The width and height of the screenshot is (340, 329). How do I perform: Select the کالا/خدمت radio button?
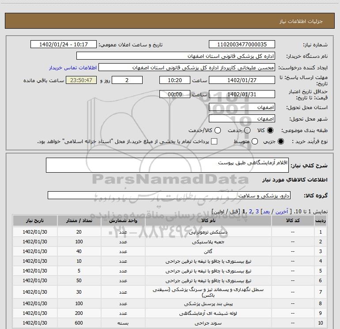pyautogui.click(x=218, y=130)
